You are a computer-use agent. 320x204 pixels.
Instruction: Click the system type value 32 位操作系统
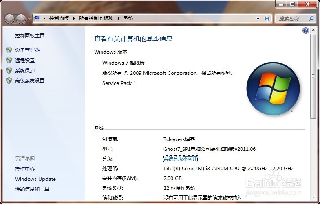coord(179,188)
